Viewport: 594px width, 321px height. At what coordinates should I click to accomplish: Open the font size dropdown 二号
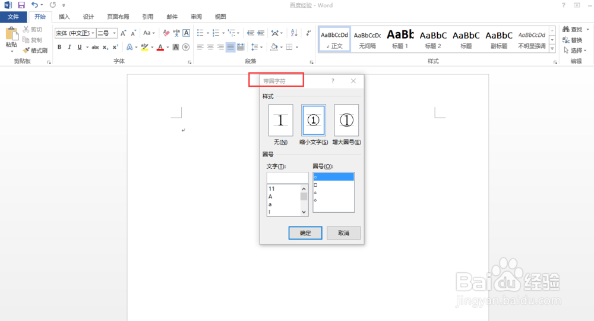pyautogui.click(x=114, y=33)
